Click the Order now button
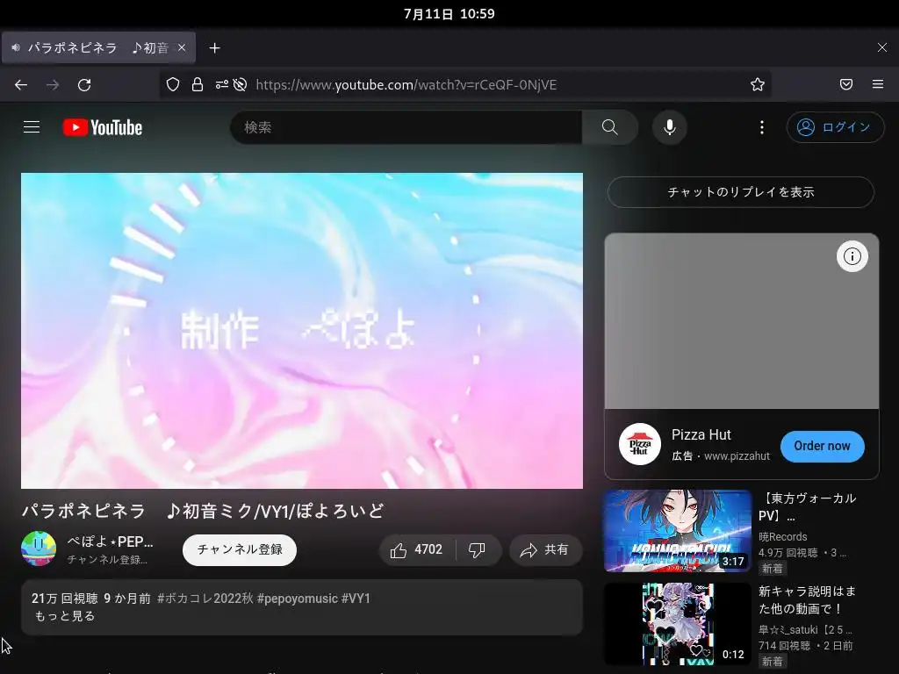The width and height of the screenshot is (899, 674). [x=822, y=446]
